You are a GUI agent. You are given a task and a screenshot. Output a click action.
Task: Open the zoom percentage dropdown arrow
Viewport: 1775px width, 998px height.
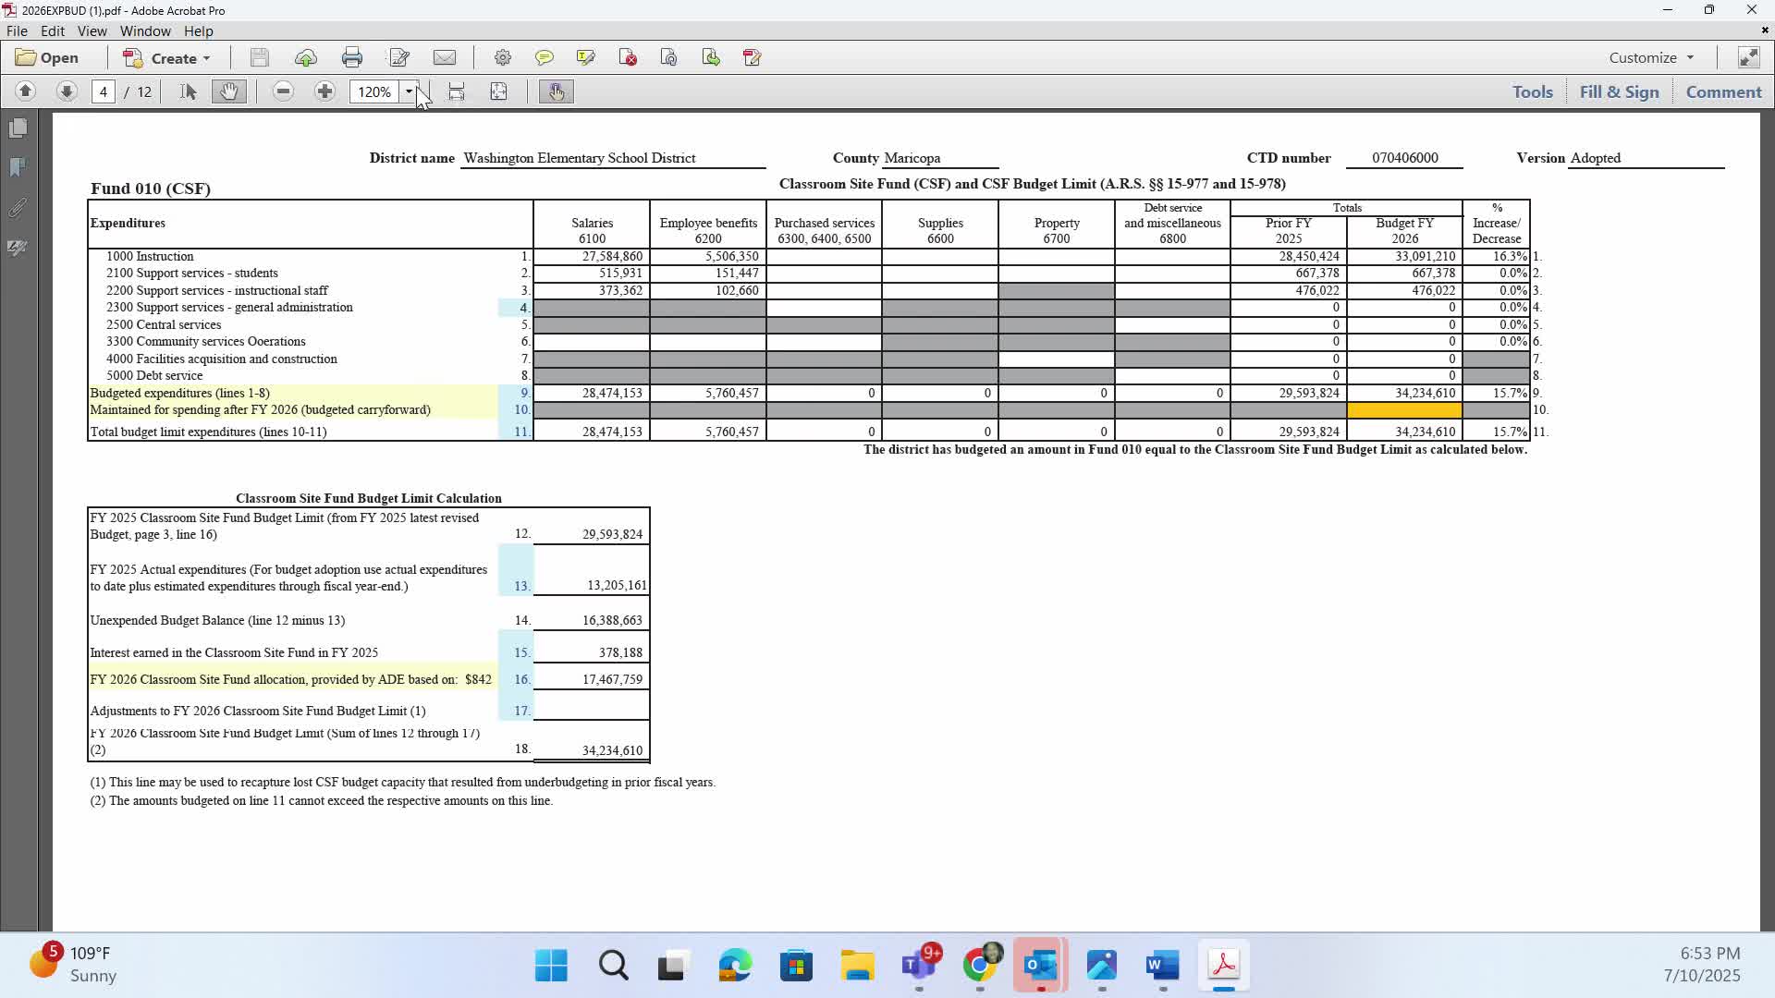(x=409, y=91)
